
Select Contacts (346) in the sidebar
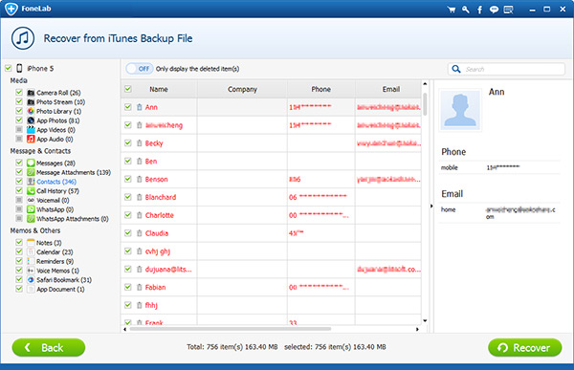56,182
